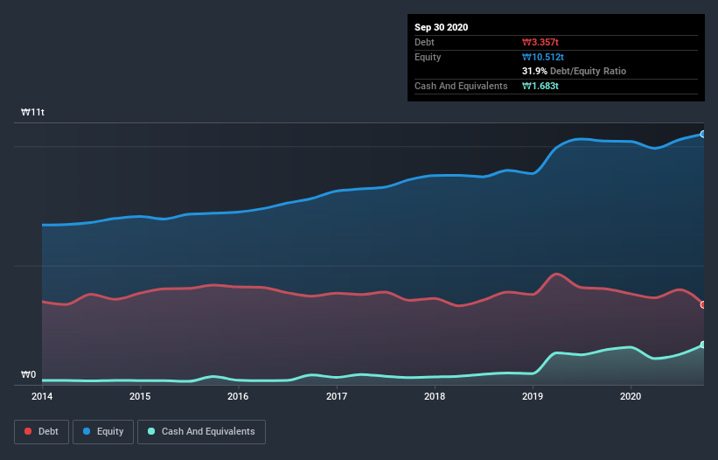Click the 2015 x-axis label
This screenshot has height=460, width=718.
tap(140, 396)
